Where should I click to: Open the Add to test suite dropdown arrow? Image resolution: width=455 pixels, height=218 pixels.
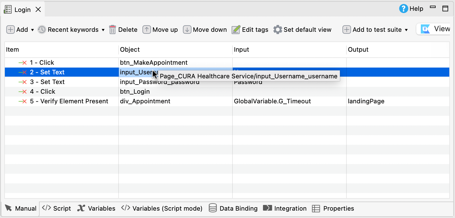[x=406, y=30]
